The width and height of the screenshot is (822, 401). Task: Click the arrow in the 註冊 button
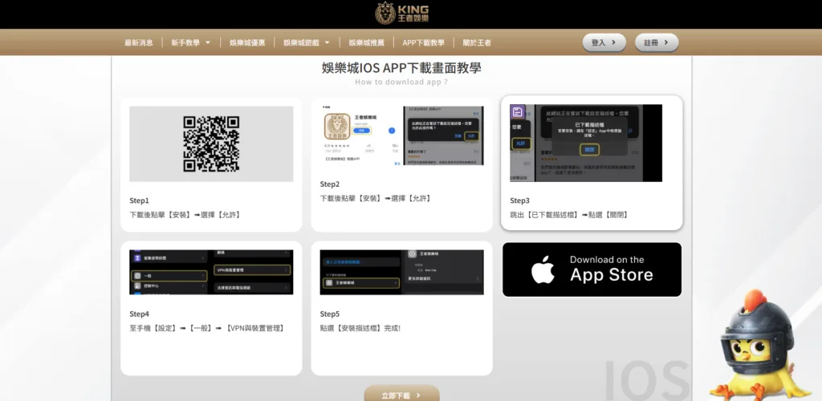click(x=666, y=43)
